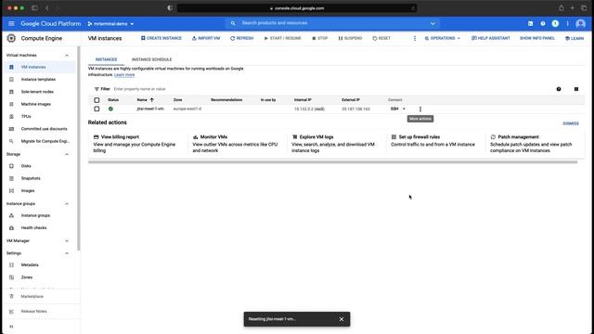Image resolution: width=594 pixels, height=334 pixels.
Task: Switch to the INSTANCE SCHEDULE tab
Action: tap(151, 59)
